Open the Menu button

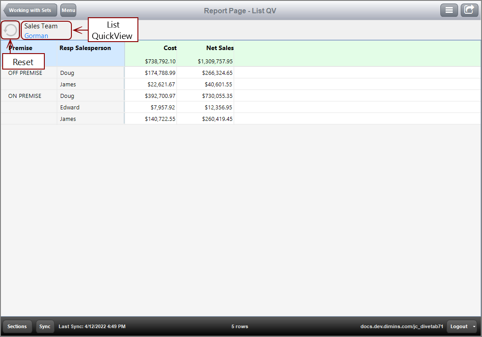click(68, 10)
